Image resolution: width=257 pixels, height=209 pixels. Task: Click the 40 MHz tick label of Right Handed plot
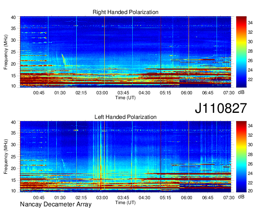click(x=13, y=17)
